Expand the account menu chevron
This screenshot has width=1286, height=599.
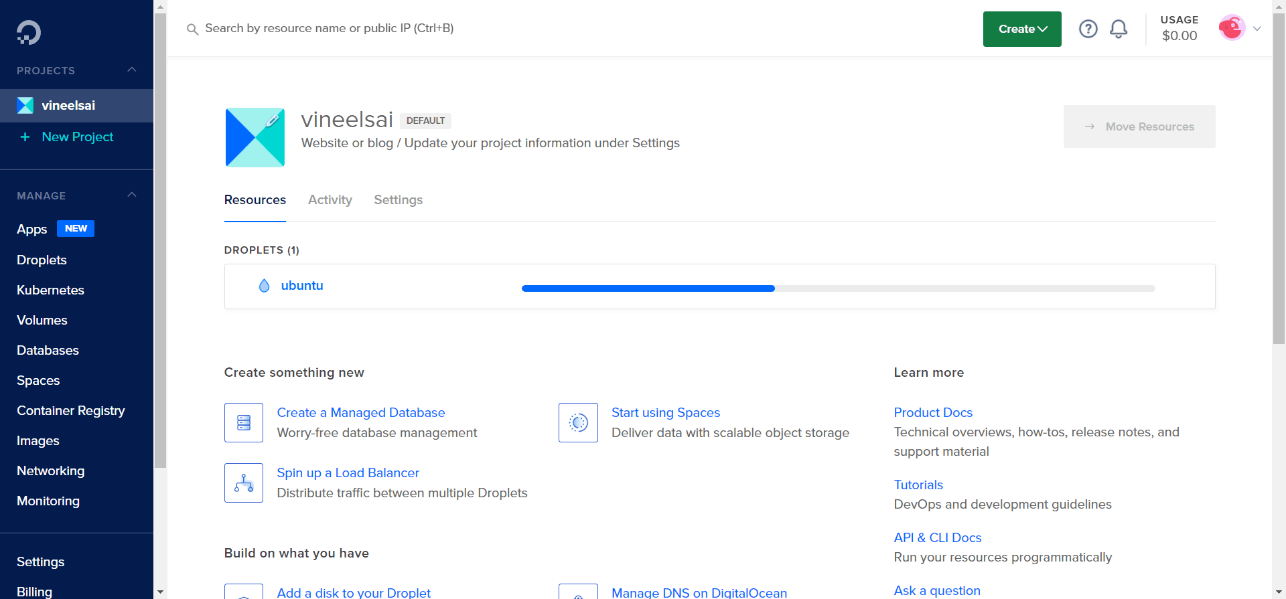click(x=1257, y=29)
